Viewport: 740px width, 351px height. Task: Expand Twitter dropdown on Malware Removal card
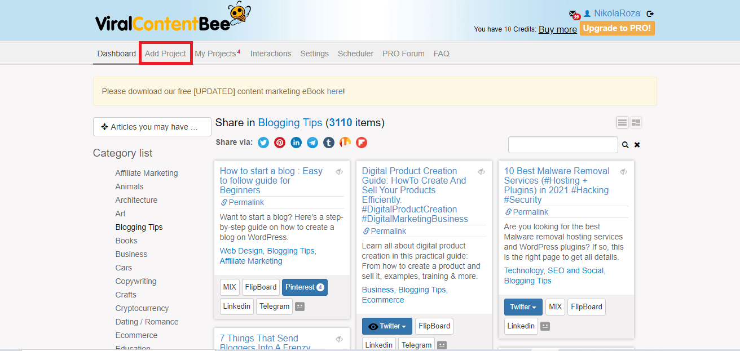click(x=523, y=307)
